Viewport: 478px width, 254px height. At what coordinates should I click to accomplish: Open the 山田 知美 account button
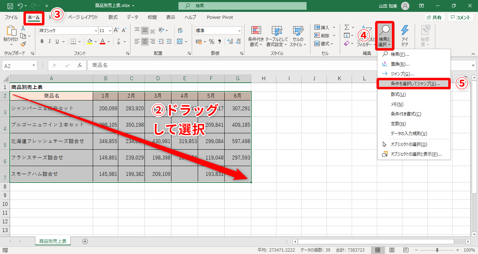tap(394, 6)
